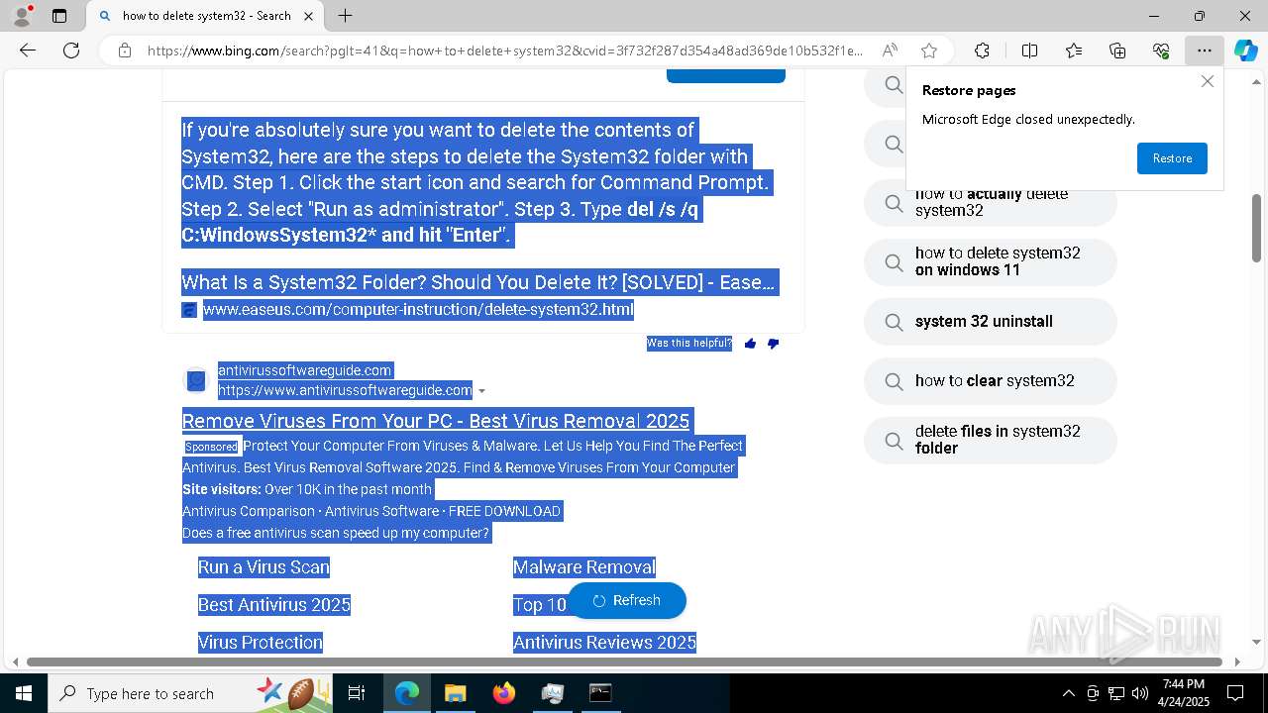Select 'delete files in system32 folder' suggestion
Image resolution: width=1268 pixels, height=713 pixels.
(991, 440)
